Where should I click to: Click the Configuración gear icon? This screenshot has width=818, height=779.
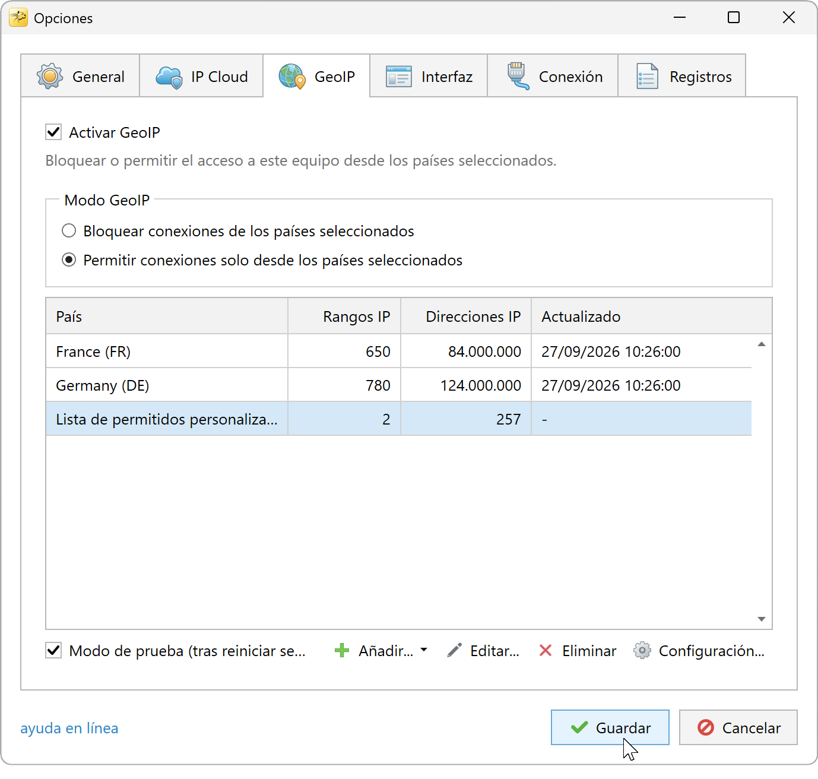(642, 651)
